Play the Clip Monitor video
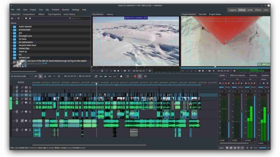280x157 pixels. (x=118, y=71)
